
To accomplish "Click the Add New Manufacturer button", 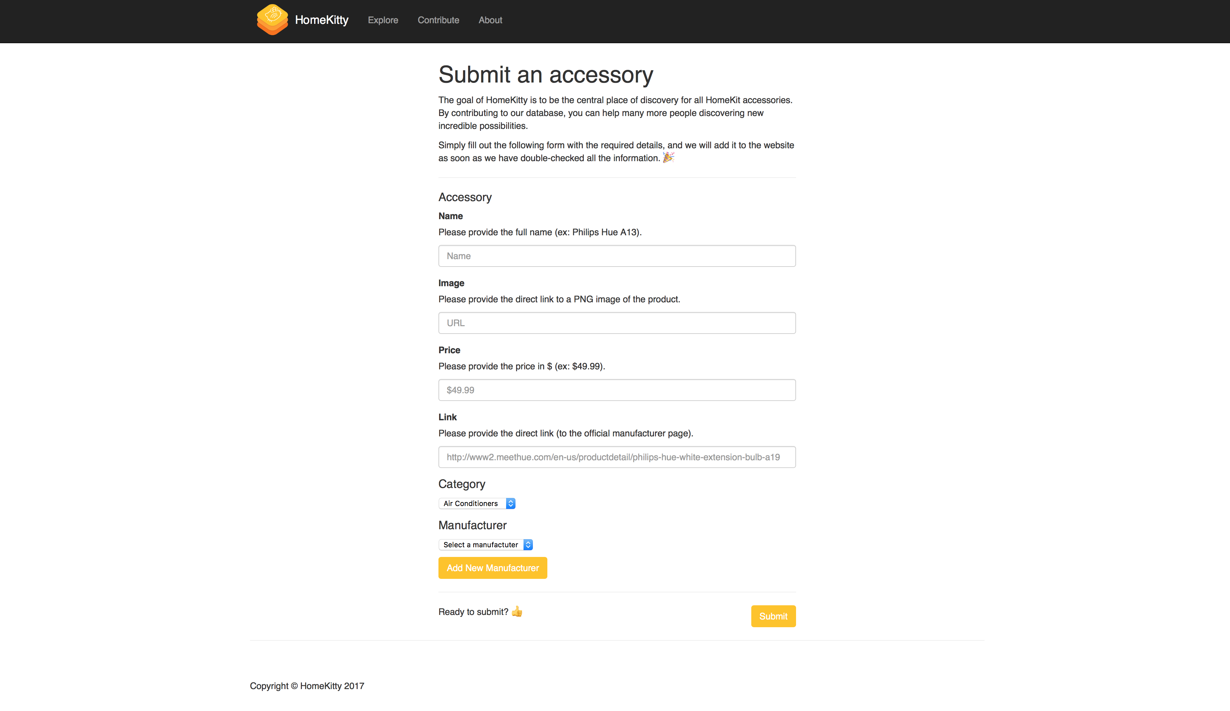I will [x=493, y=568].
